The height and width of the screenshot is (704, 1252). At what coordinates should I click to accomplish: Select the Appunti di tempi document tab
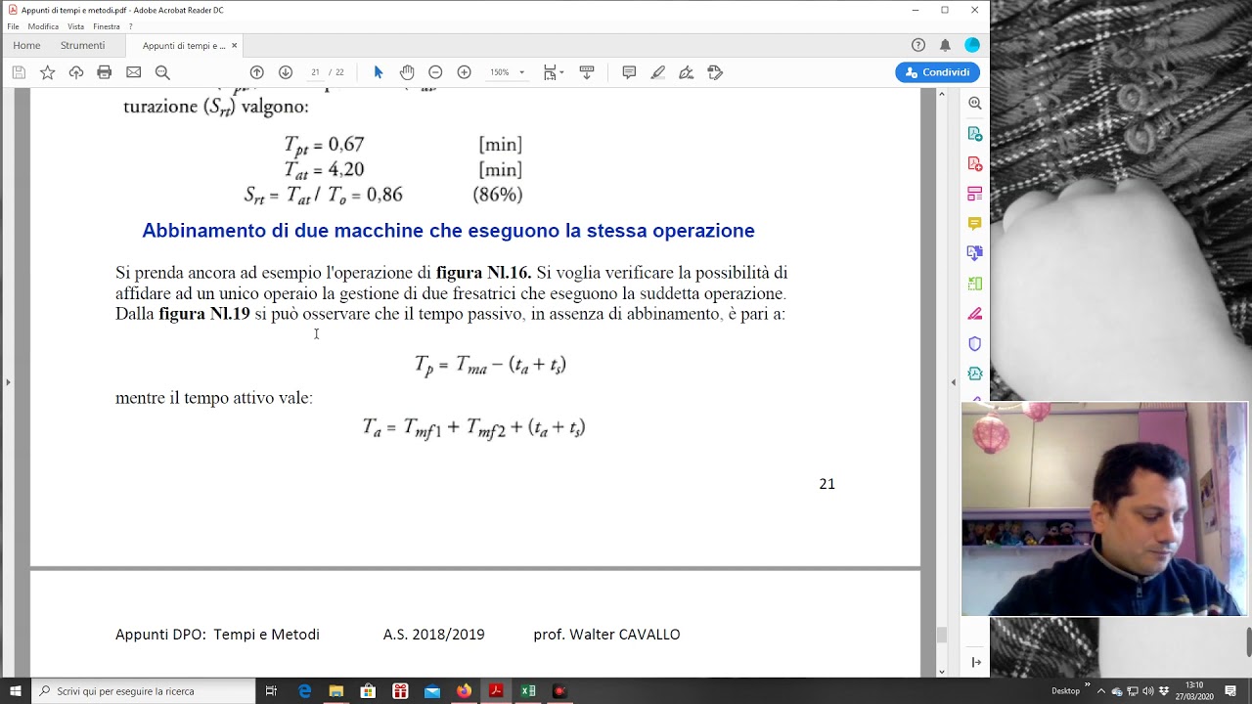point(184,45)
